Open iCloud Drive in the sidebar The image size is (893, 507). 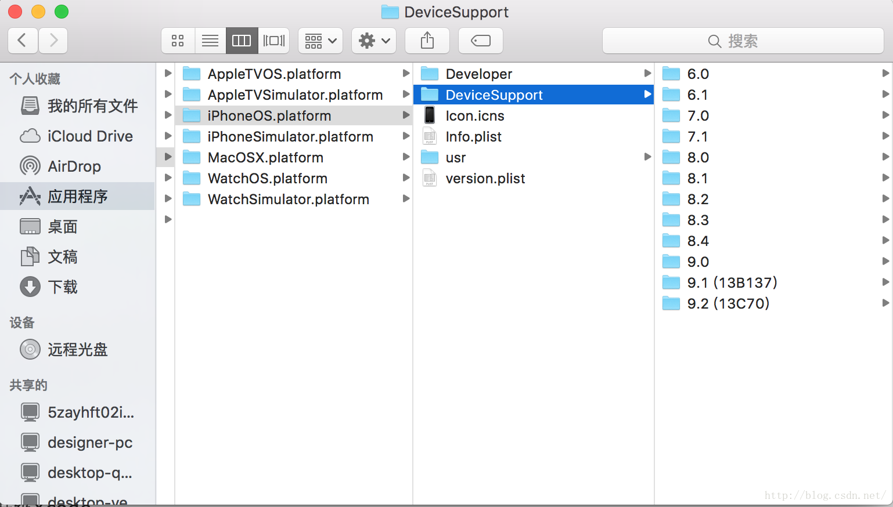tap(78, 136)
